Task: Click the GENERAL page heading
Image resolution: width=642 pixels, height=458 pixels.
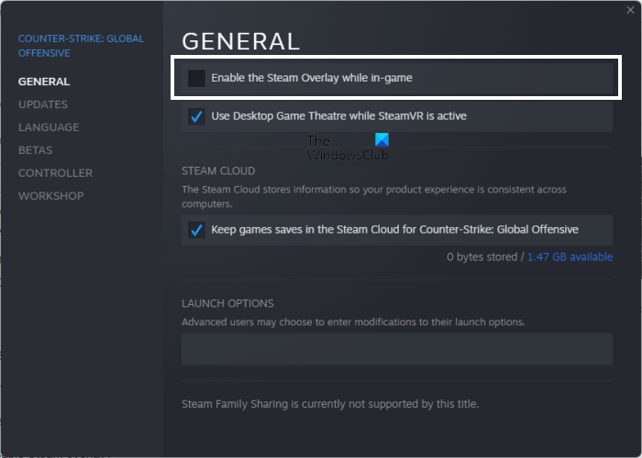Action: pyautogui.click(x=241, y=41)
